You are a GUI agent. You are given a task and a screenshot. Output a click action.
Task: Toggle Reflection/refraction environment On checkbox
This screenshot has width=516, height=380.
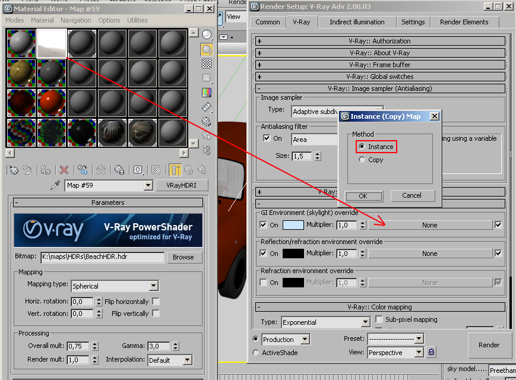point(263,254)
